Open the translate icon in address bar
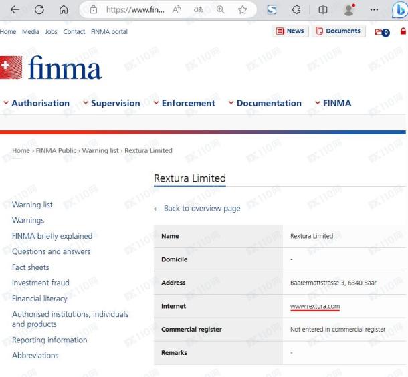 (x=198, y=10)
